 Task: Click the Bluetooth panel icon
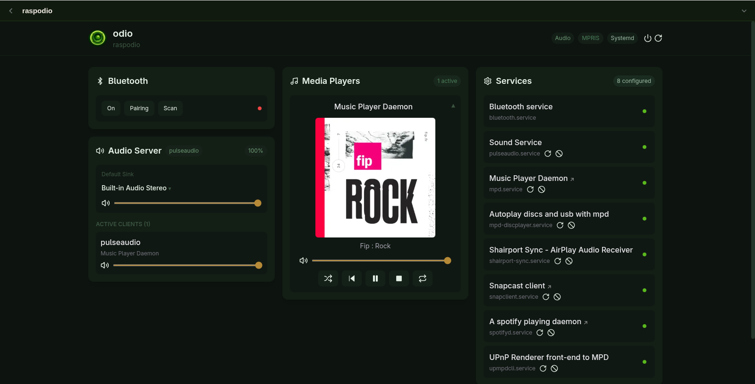100,81
